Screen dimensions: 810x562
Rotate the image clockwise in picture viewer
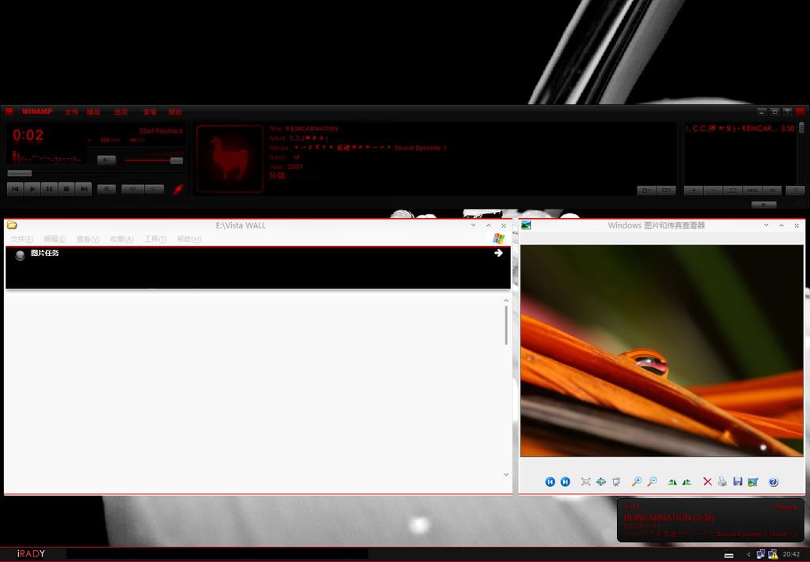point(672,482)
